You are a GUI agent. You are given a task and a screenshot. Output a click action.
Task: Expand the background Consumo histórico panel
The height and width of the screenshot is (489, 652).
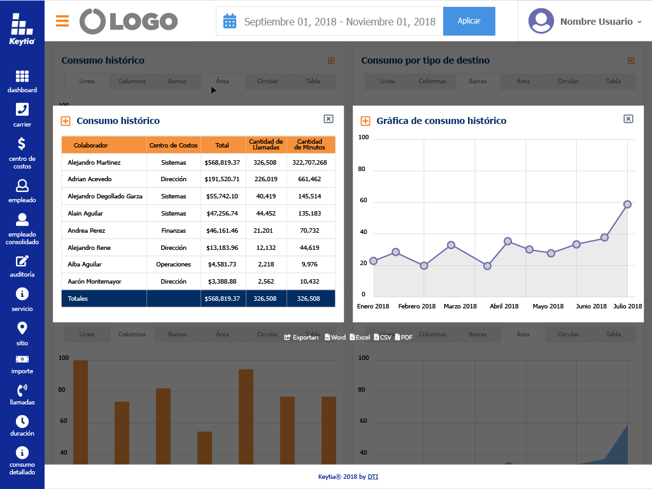[x=331, y=60]
